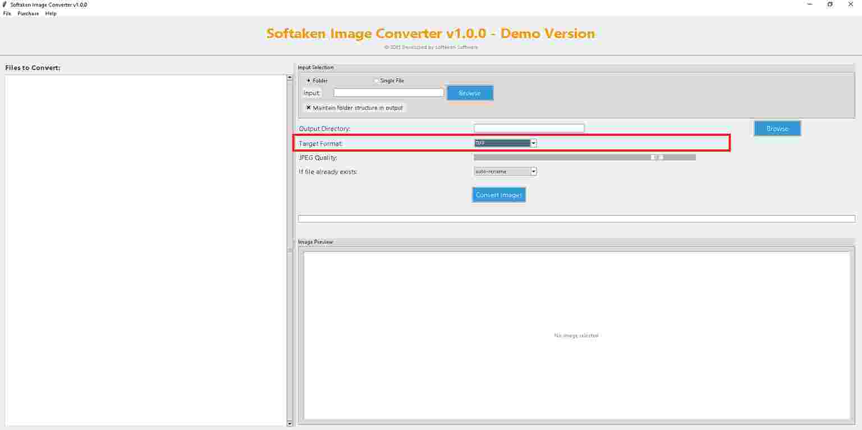Click the Target Format dropdown arrow
862x430 pixels.
point(534,143)
